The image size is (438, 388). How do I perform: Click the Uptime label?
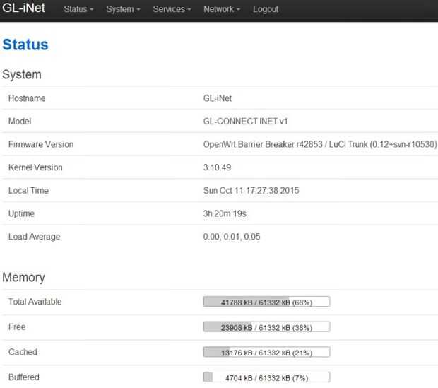(x=21, y=214)
